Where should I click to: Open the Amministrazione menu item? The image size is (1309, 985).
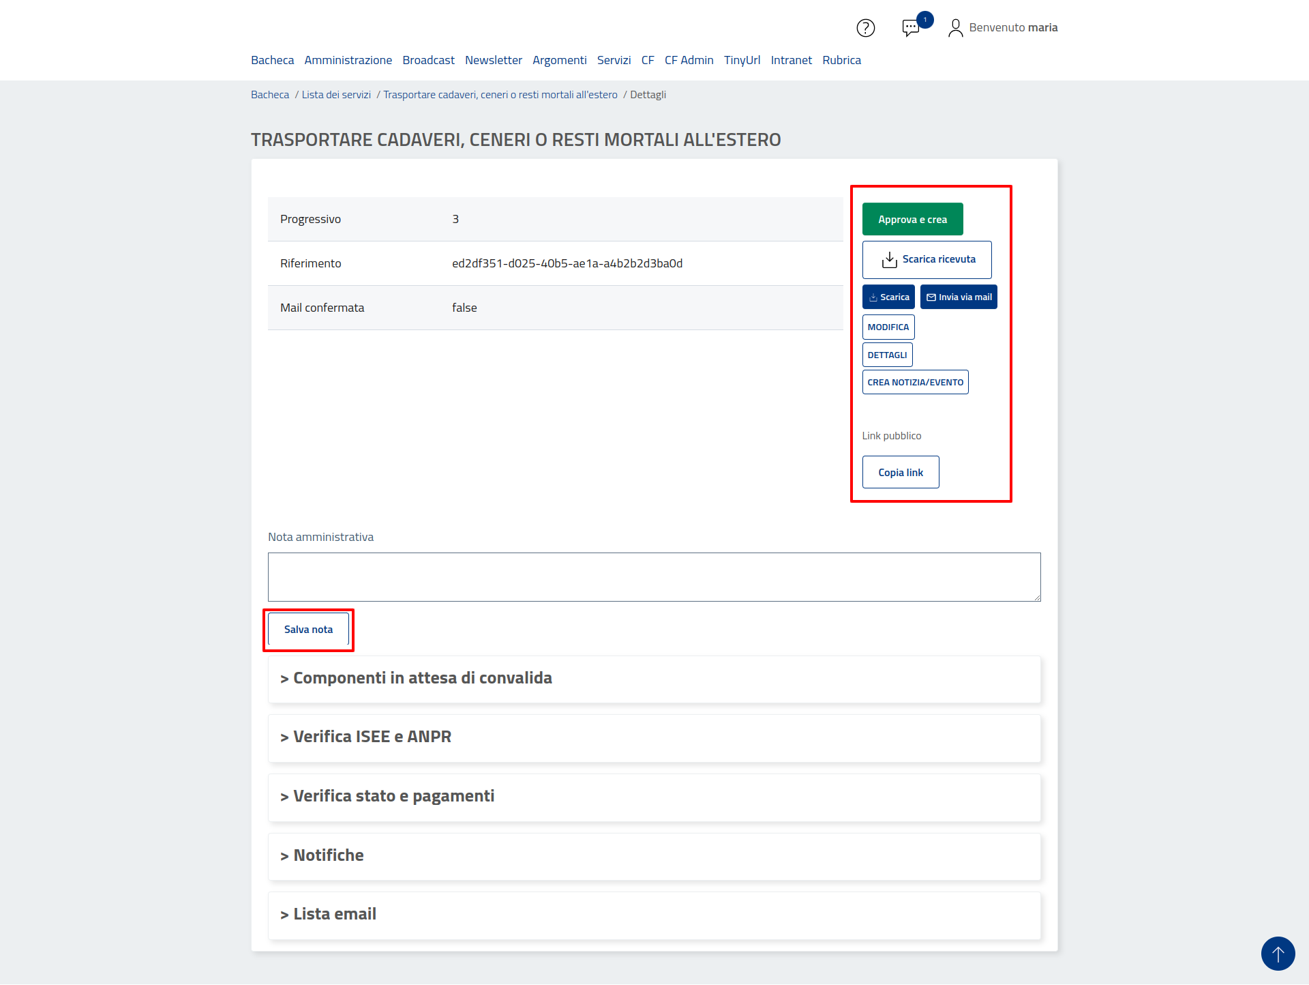point(348,60)
